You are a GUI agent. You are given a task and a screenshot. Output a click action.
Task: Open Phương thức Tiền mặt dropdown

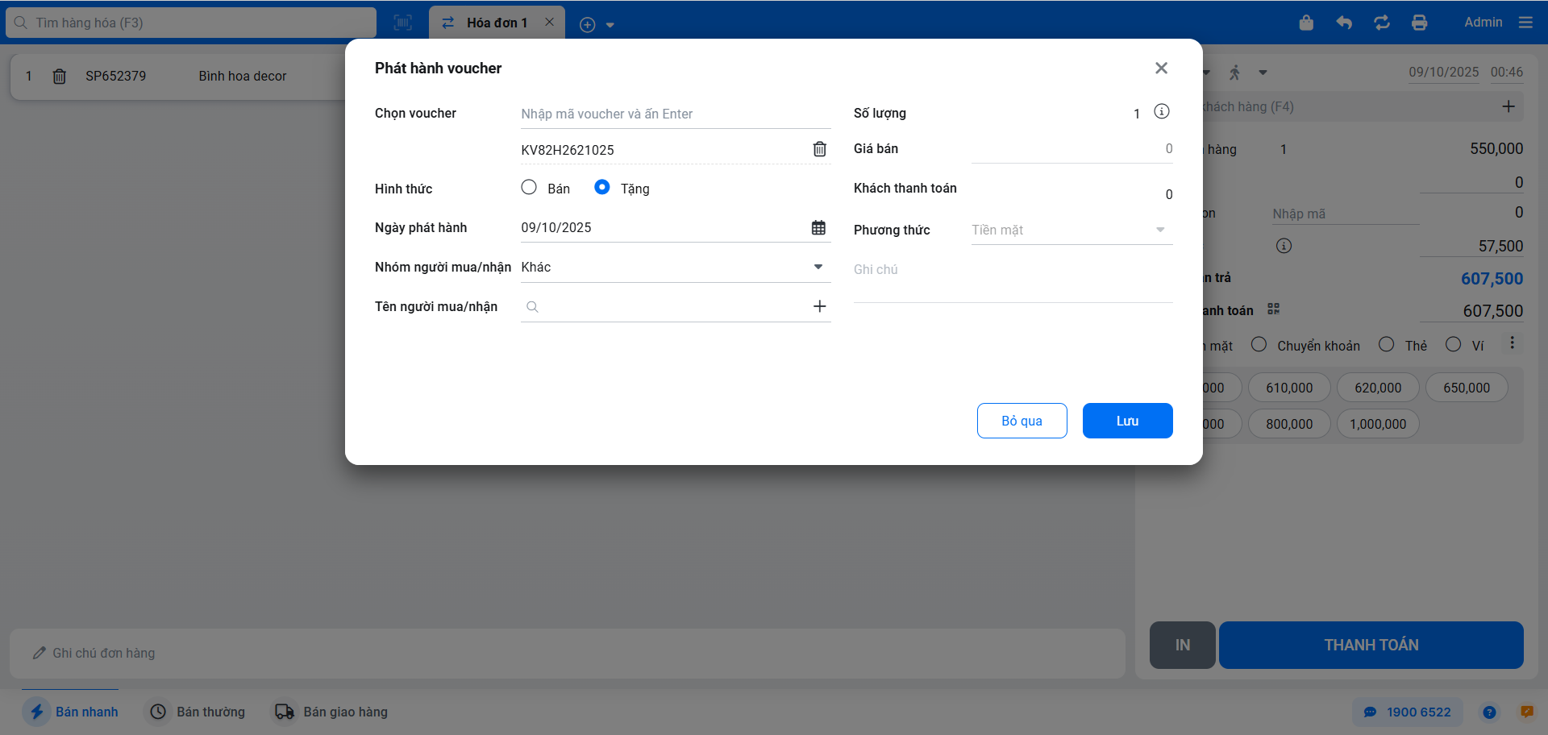tap(1159, 230)
